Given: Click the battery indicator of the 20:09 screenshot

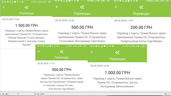Looking at the screenshot, I should pos(49,2).
